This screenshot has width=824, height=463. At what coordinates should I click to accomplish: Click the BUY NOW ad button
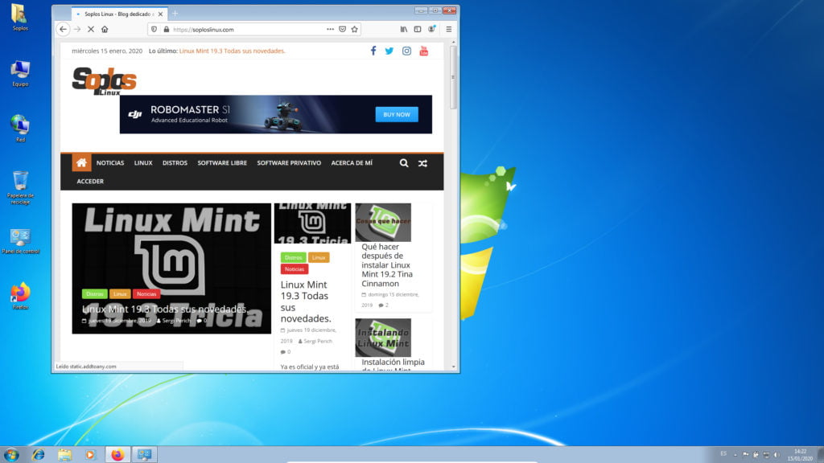pos(397,114)
